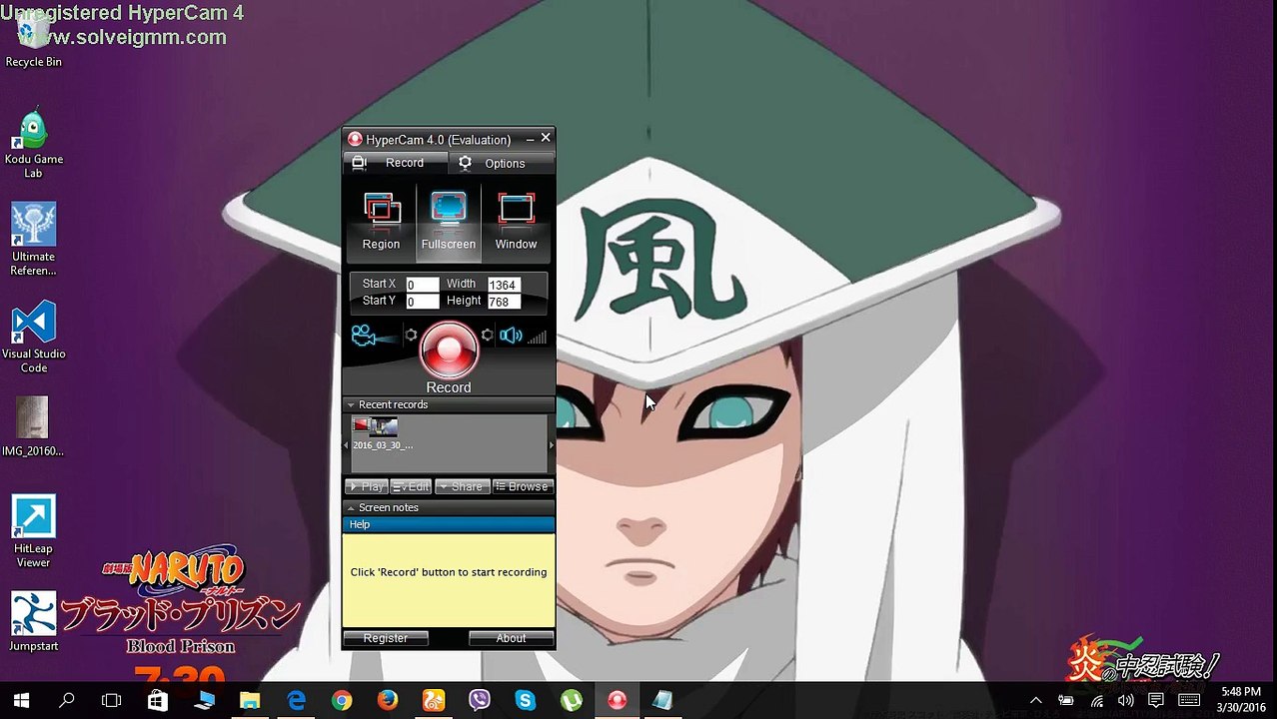Viewport: 1277px width, 719px height.
Task: Open Ultimate Reference desktop shortcut
Action: point(33,241)
